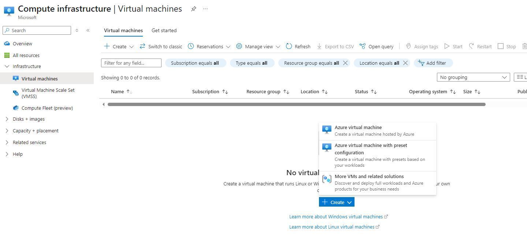
Task: Click Open query
Action: [x=376, y=46]
